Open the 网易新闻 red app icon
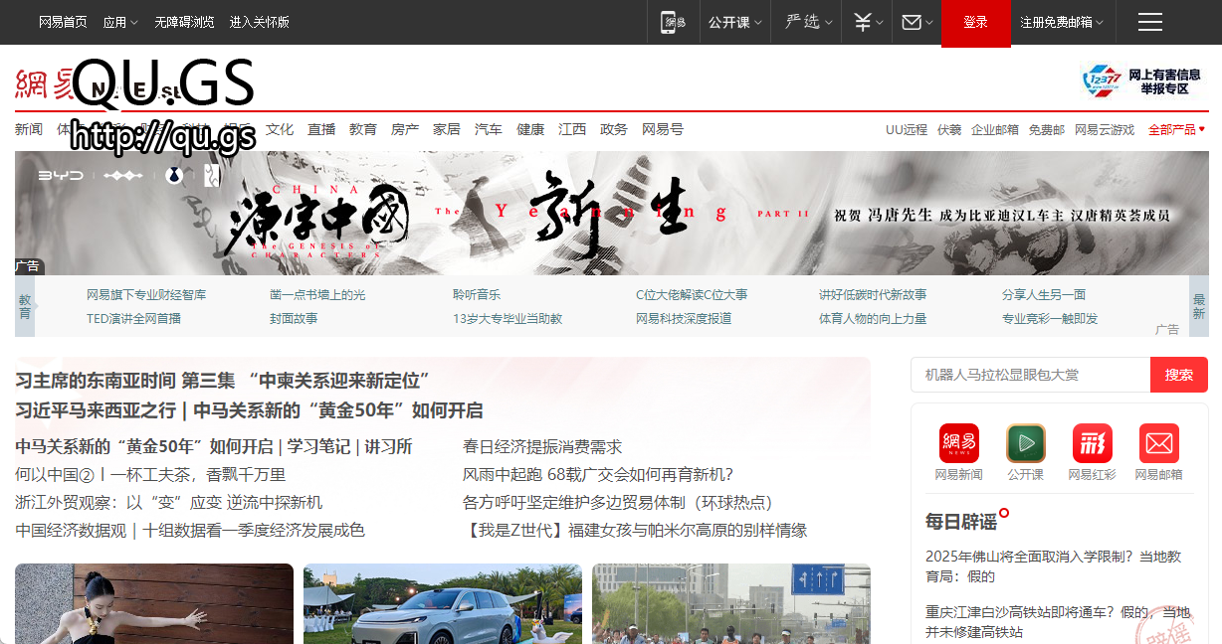 (958, 443)
